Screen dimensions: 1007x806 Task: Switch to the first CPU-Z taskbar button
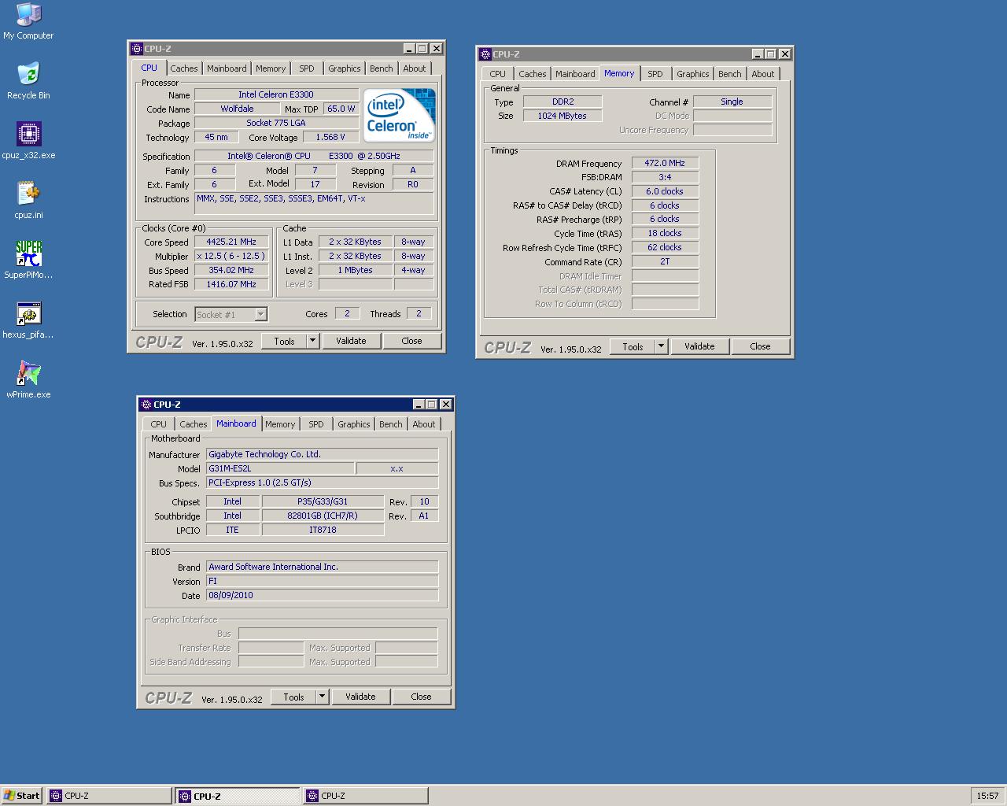click(109, 796)
